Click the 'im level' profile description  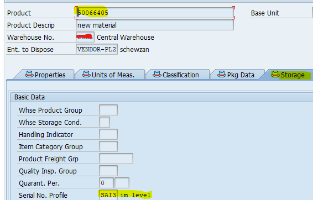pos(135,195)
